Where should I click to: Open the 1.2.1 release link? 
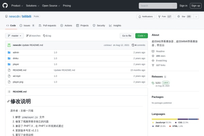point(158,83)
